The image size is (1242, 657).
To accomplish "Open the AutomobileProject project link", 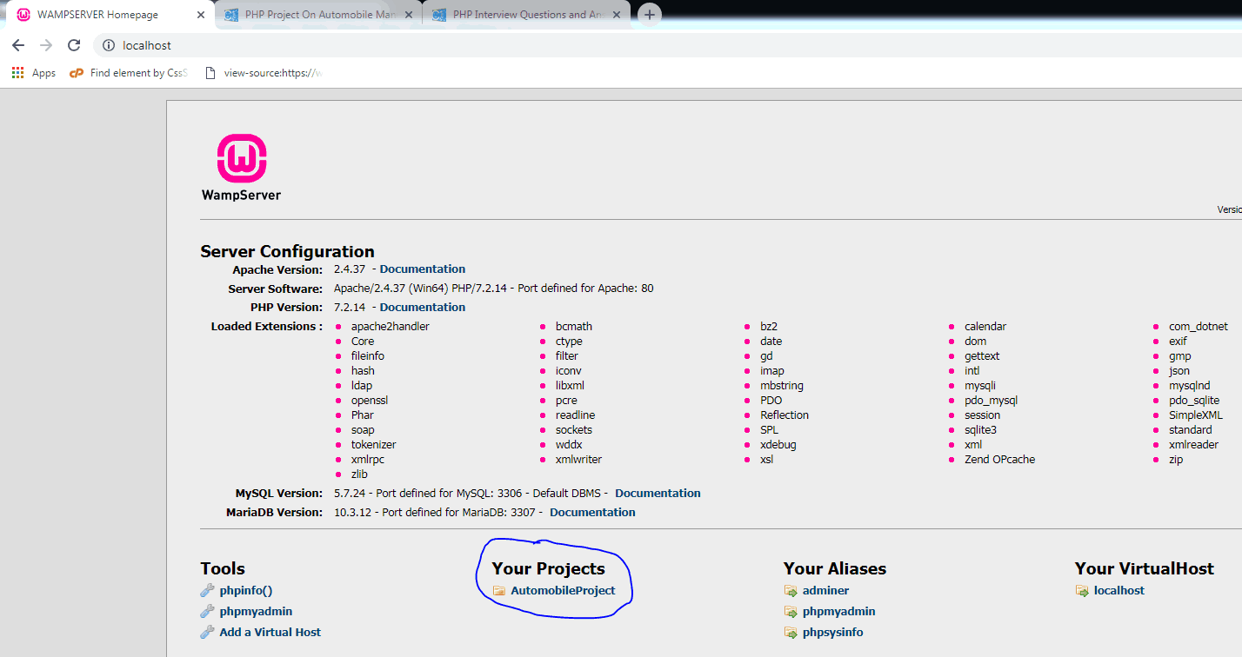I will [563, 591].
